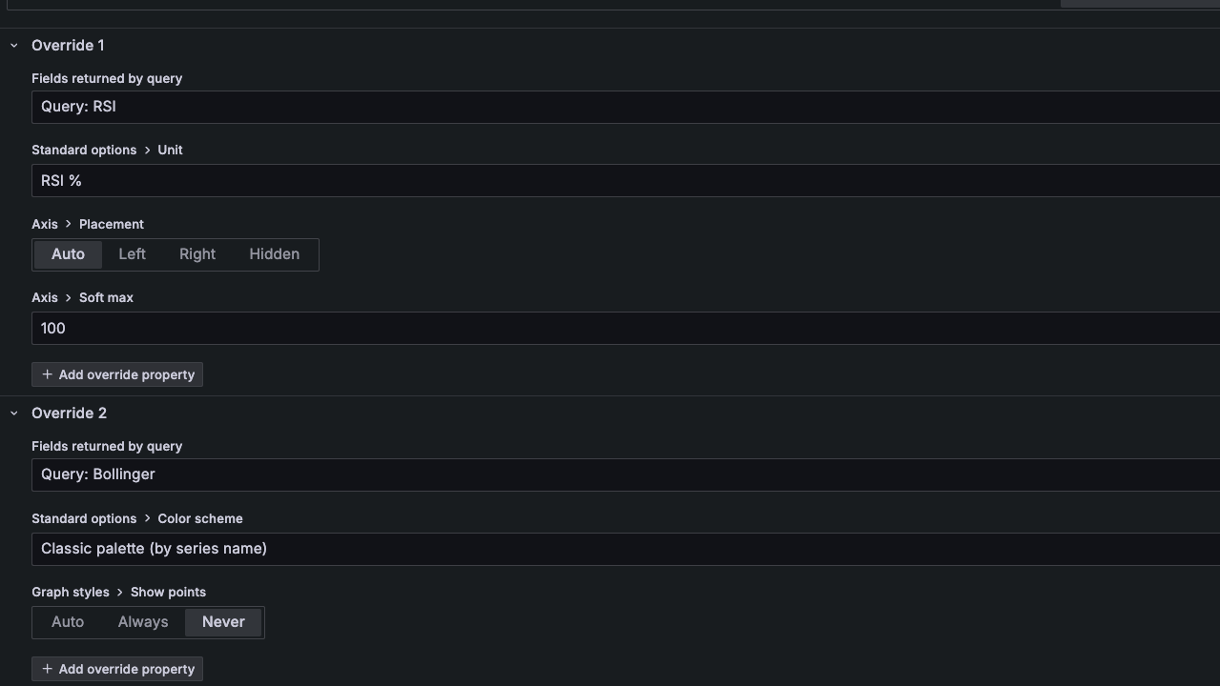Collapse the Override 2 section
Screen dimensions: 1220x686
69,413
